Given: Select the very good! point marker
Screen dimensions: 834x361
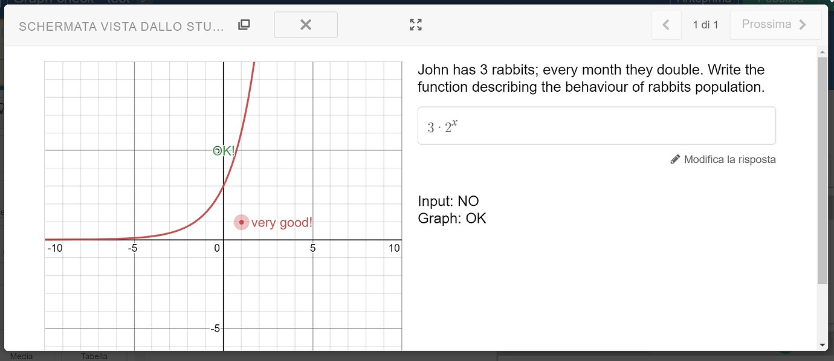Looking at the screenshot, I should click(241, 222).
